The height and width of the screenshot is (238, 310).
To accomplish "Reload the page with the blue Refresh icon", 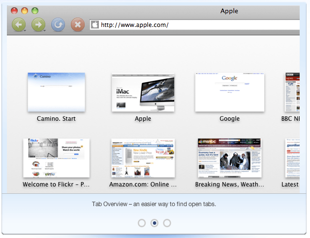I will 58,25.
